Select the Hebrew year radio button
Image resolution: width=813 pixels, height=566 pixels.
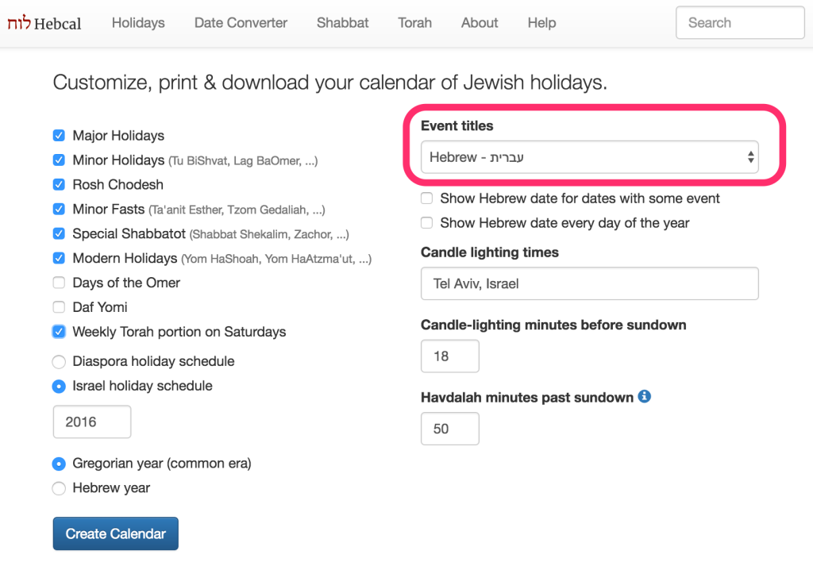59,488
